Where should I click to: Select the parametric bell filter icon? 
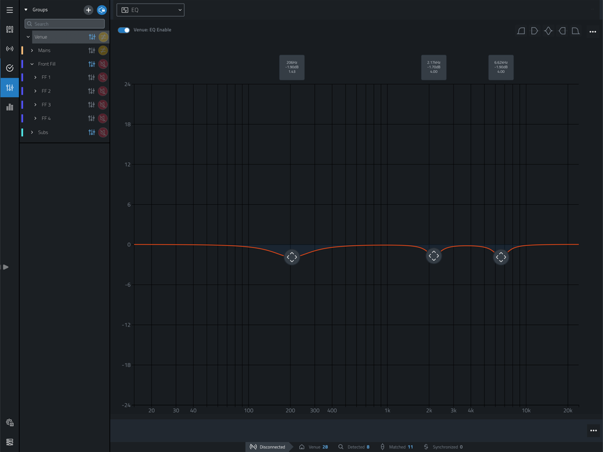point(548,31)
